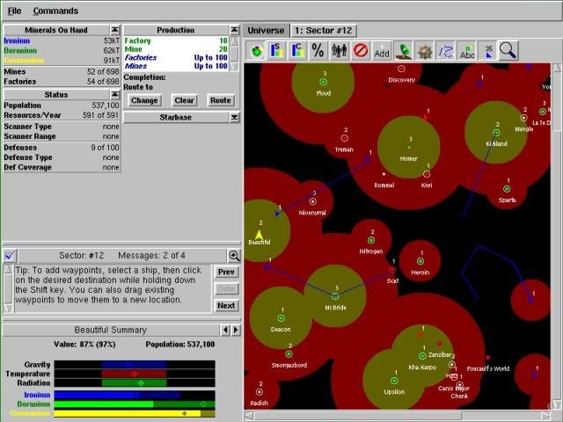Enable Add Waypoints mode
Image resolution: width=563 pixels, height=422 pixels.
[382, 51]
